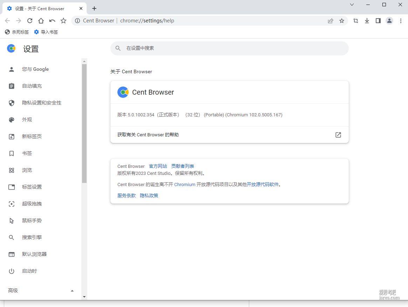Open the 服务条款 link
This screenshot has height=307, width=408.
[x=127, y=196]
